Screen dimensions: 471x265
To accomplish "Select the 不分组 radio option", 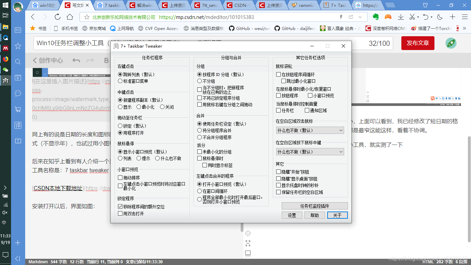I will tap(206, 81).
